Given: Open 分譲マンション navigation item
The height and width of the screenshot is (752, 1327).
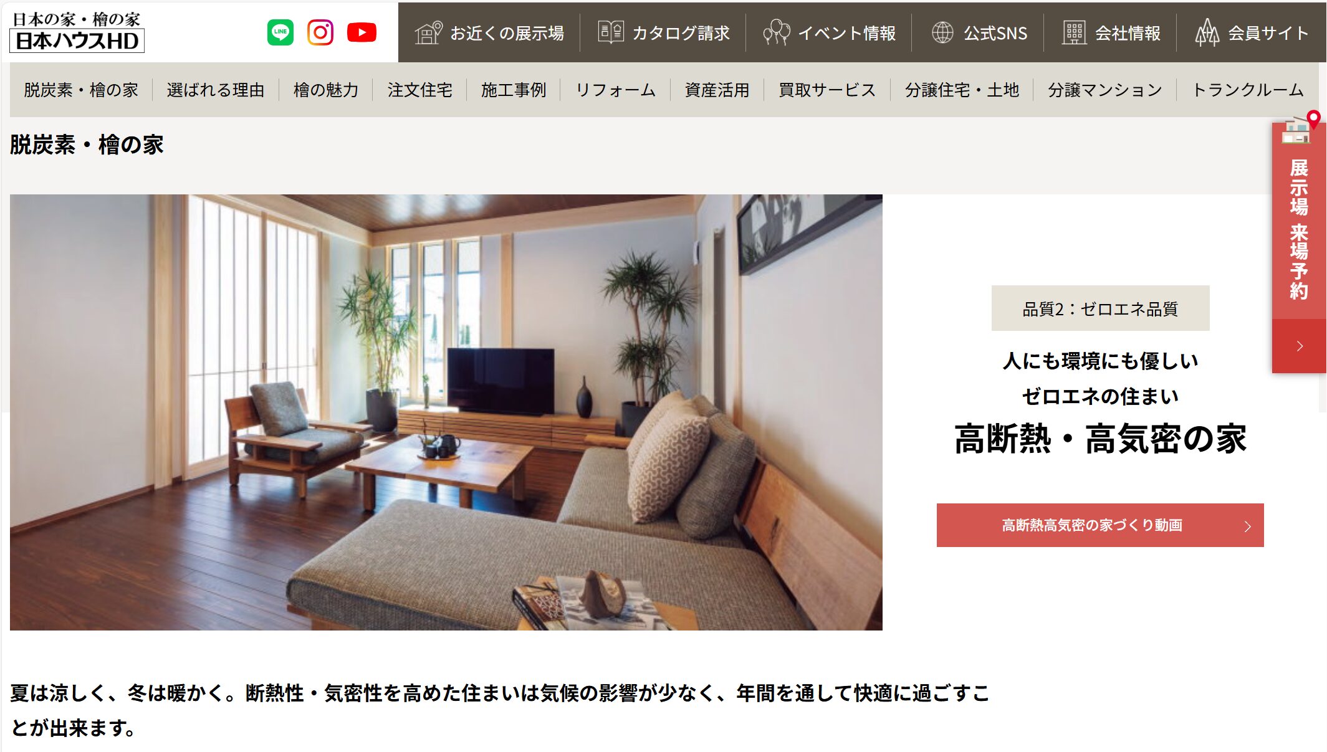Looking at the screenshot, I should (x=1105, y=90).
